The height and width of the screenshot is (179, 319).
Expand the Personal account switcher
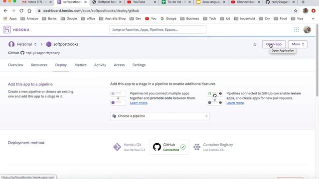pyautogui.click(x=35, y=44)
